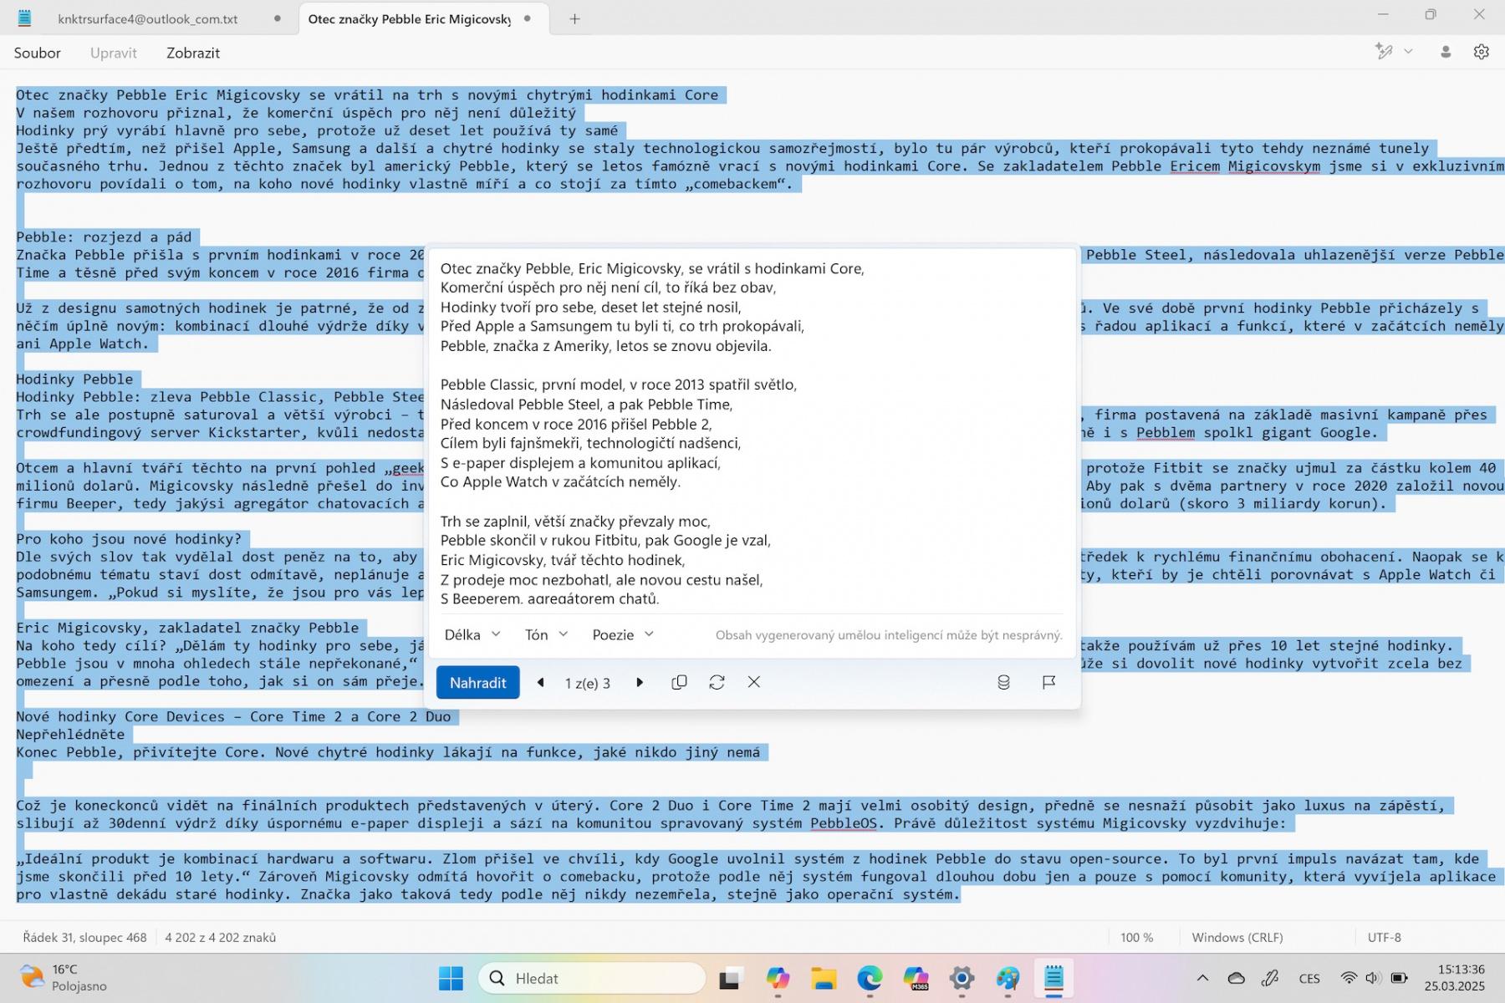
Task: Open Task View in taskbar
Action: pos(732,978)
